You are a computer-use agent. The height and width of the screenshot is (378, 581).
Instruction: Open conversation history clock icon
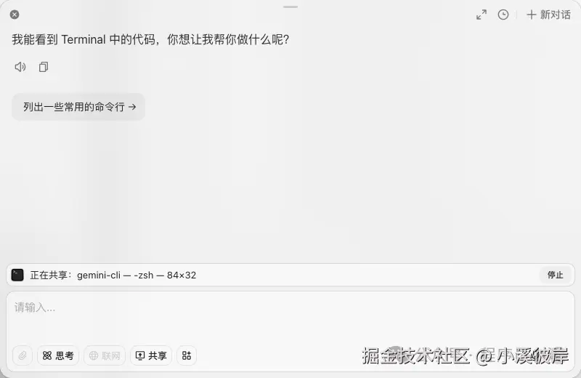click(503, 15)
